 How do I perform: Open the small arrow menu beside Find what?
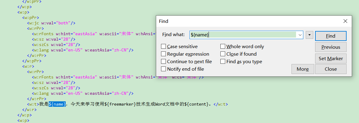coord(310,35)
